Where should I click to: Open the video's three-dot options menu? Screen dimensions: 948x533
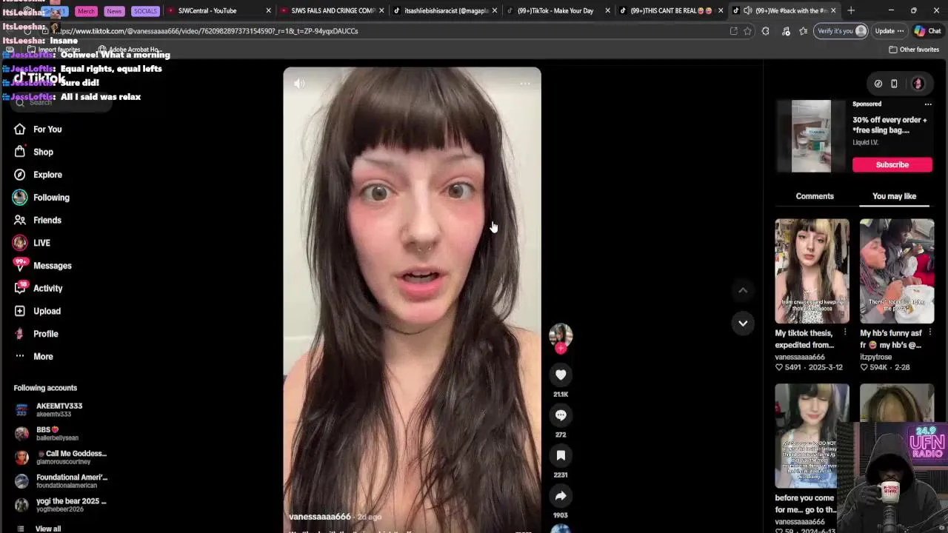pos(524,84)
